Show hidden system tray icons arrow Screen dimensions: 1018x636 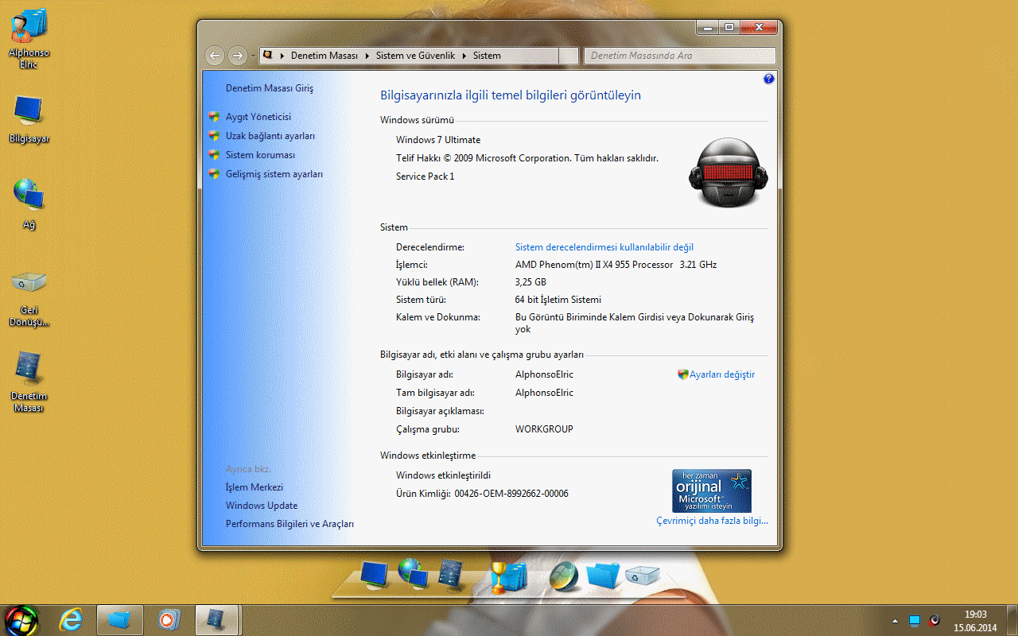[895, 620]
